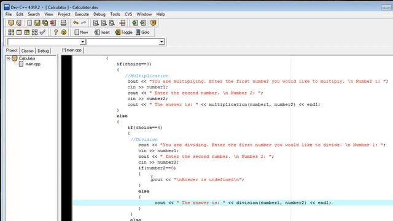Open the Help menu

160,14
